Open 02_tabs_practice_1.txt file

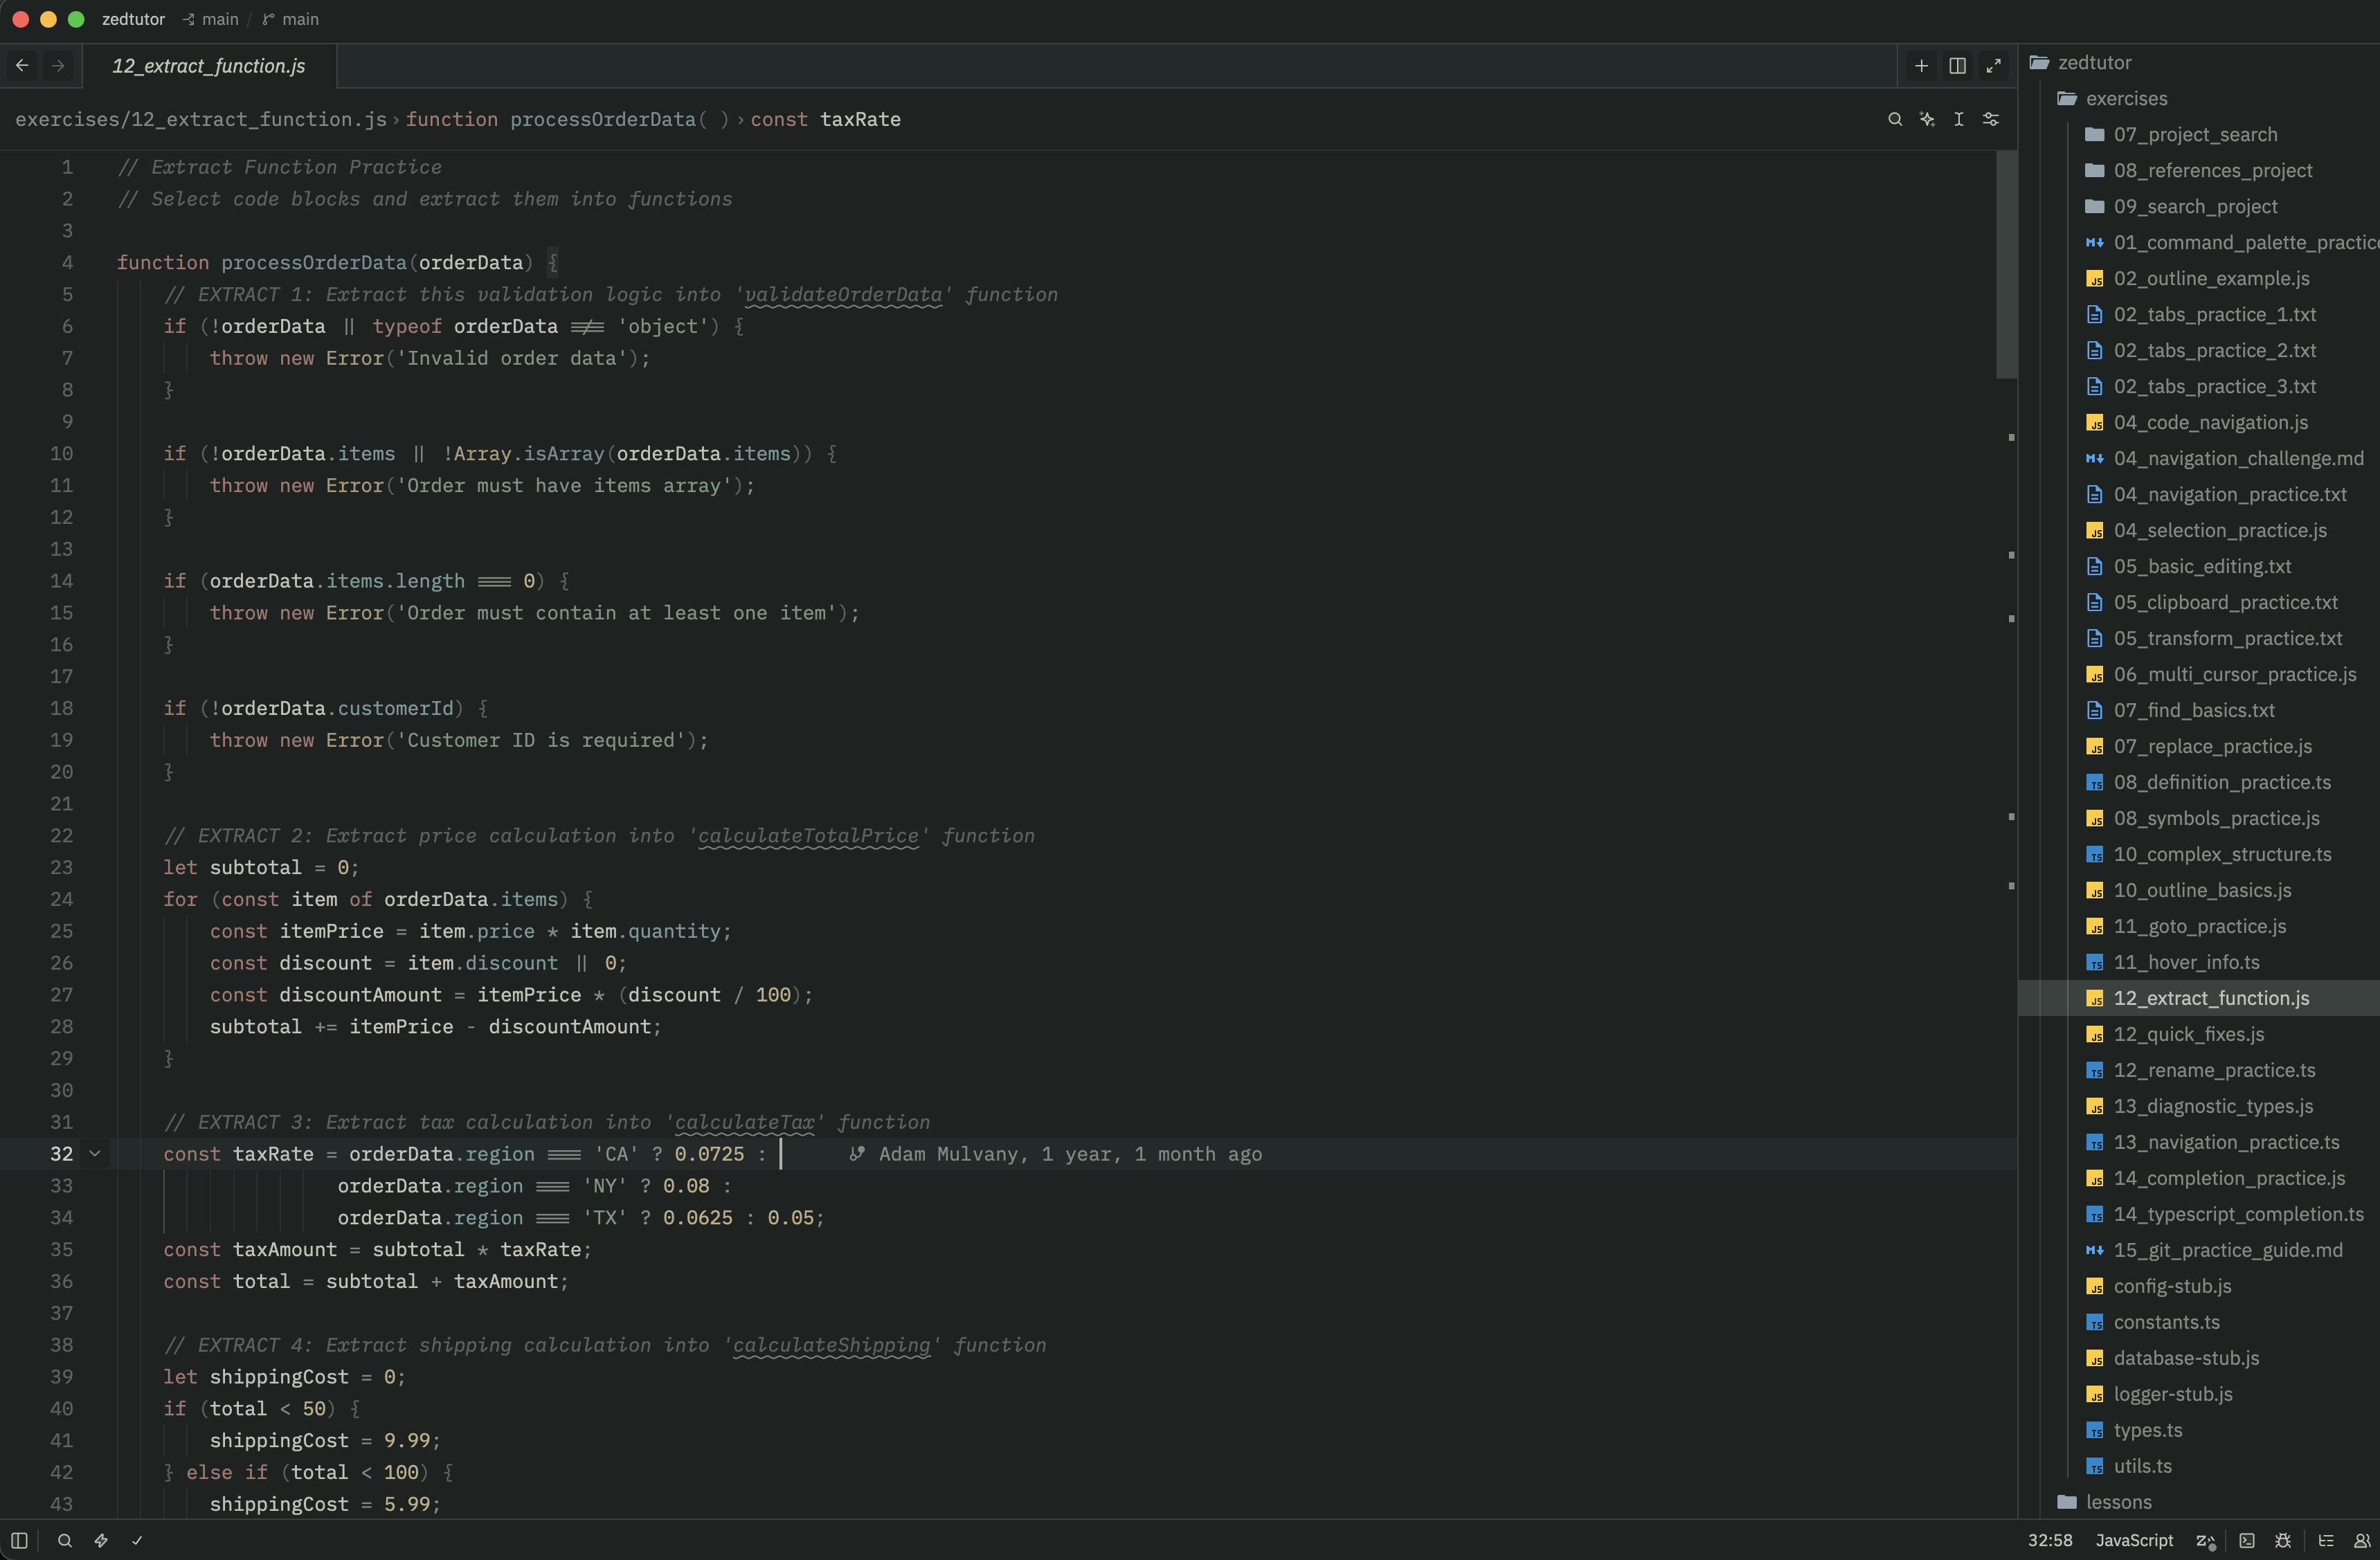point(2199,315)
